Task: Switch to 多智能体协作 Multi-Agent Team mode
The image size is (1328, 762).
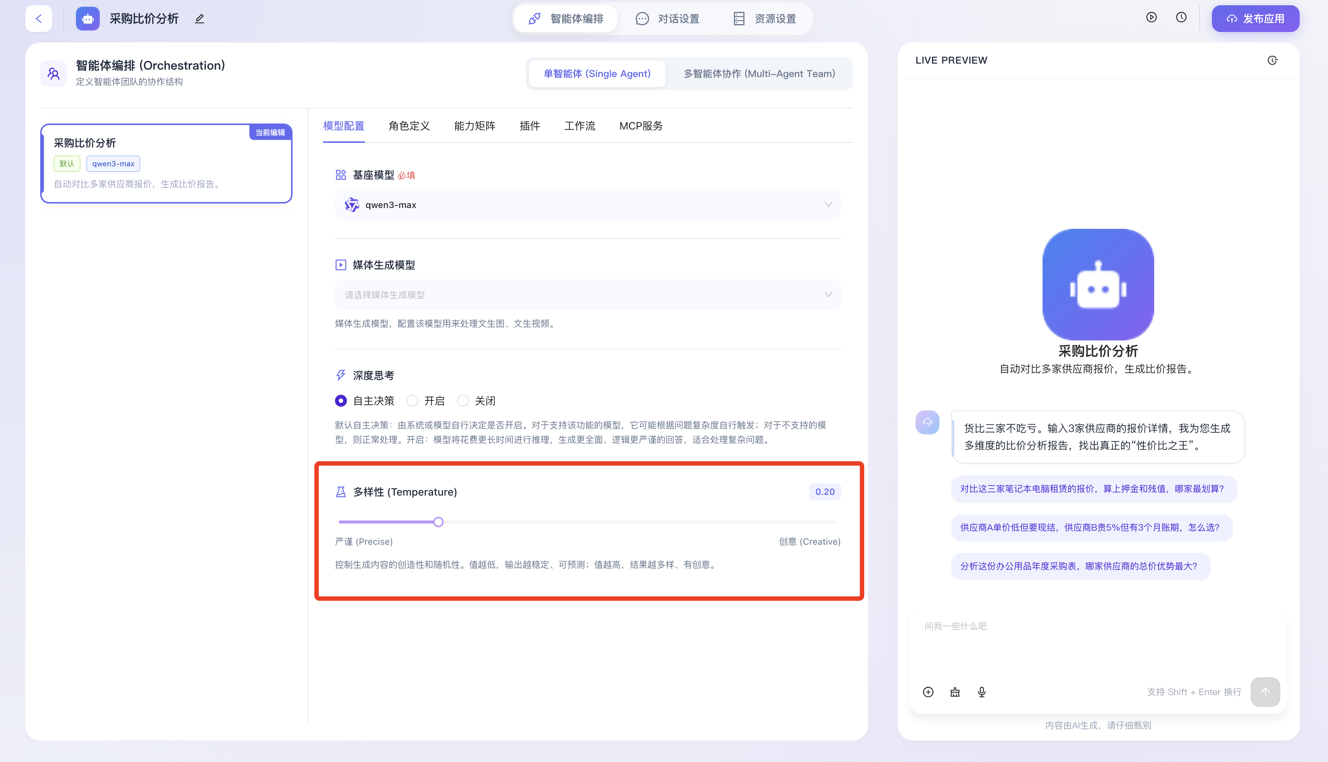Action: tap(759, 74)
